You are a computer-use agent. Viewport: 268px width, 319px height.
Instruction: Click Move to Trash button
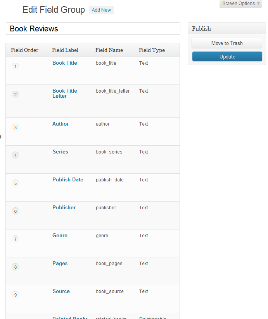pos(227,43)
